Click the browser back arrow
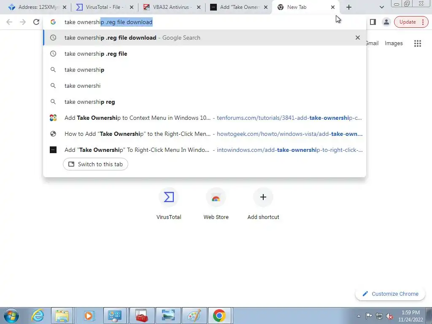 (x=9, y=22)
